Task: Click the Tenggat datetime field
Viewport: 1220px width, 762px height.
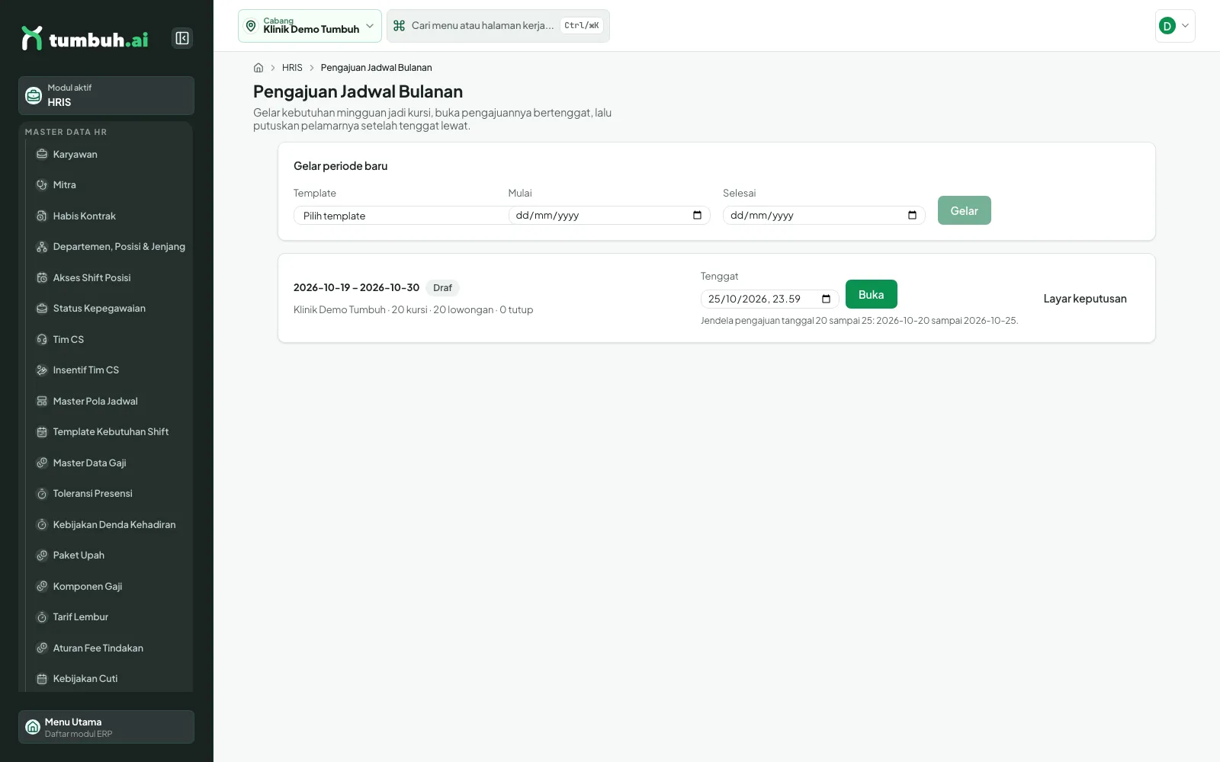Action: [769, 299]
